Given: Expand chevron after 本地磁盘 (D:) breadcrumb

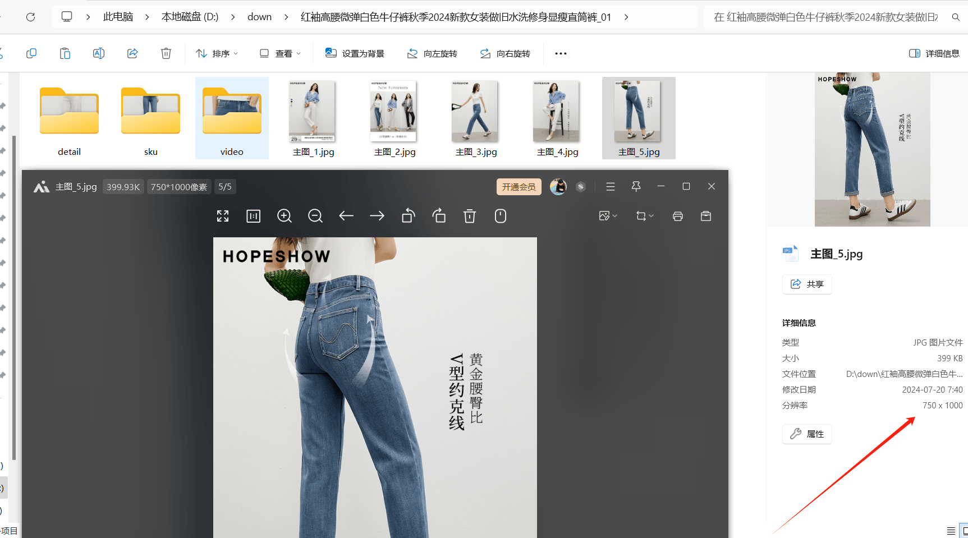Looking at the screenshot, I should pos(233,17).
